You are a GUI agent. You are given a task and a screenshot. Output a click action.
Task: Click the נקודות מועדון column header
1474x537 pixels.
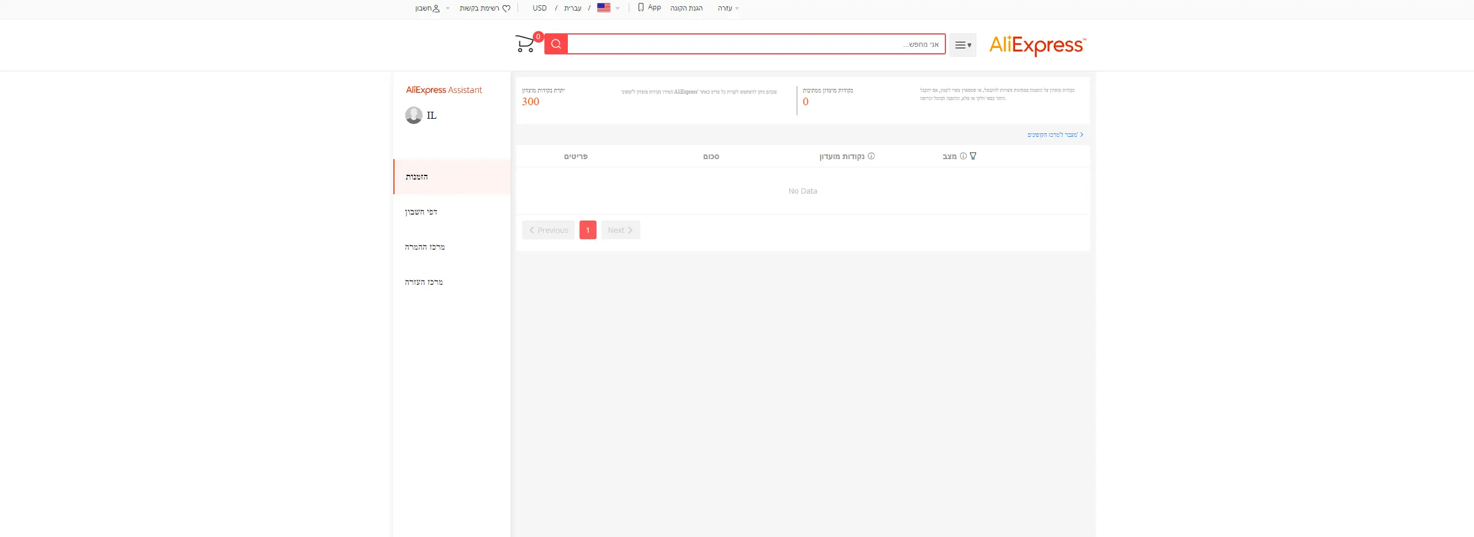tap(842, 157)
